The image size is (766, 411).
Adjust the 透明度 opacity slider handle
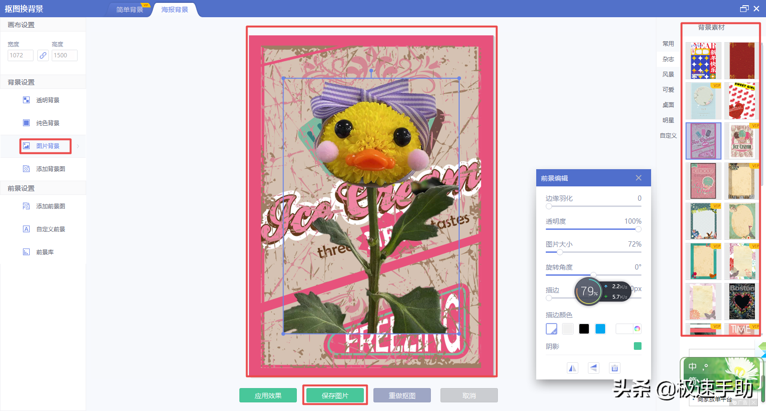coord(638,229)
